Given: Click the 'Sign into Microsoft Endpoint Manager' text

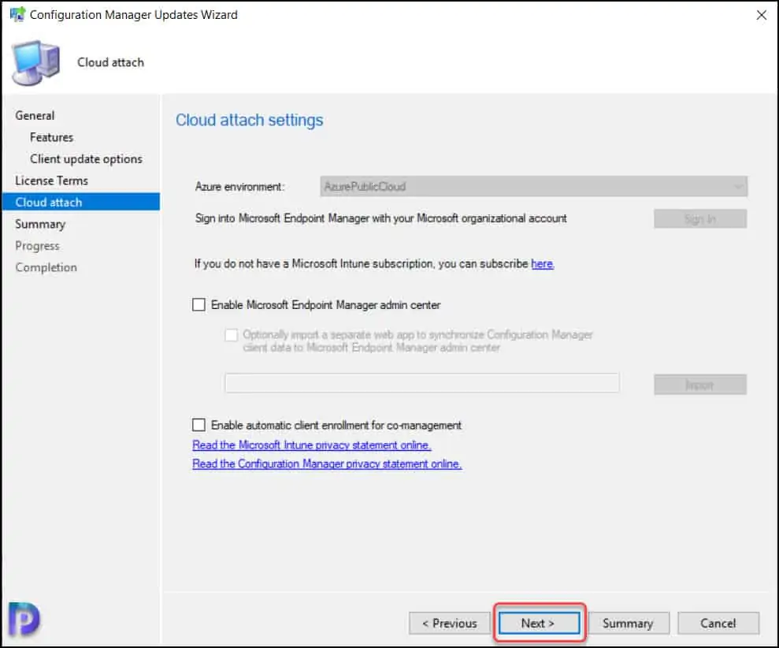Looking at the screenshot, I should tap(380, 218).
